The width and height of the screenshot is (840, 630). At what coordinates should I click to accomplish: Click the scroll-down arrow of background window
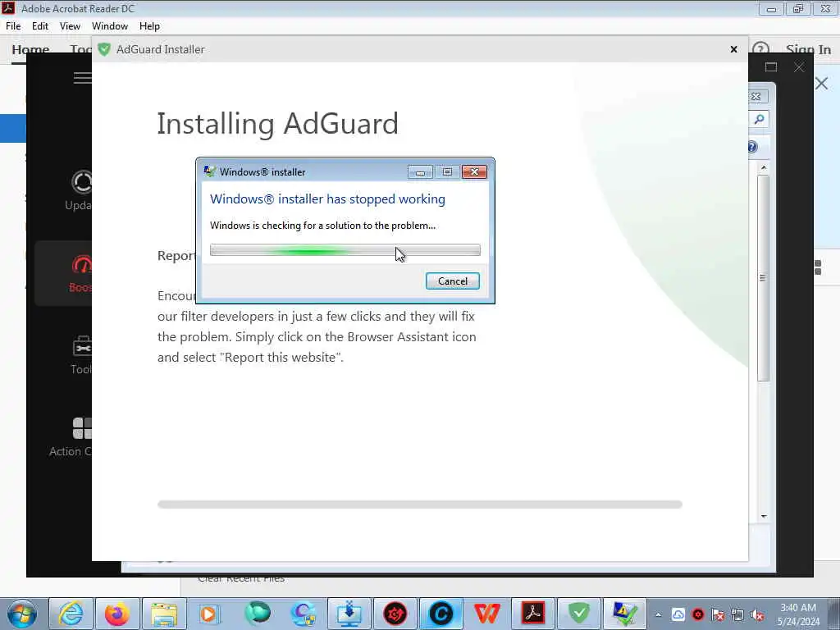[x=764, y=517]
